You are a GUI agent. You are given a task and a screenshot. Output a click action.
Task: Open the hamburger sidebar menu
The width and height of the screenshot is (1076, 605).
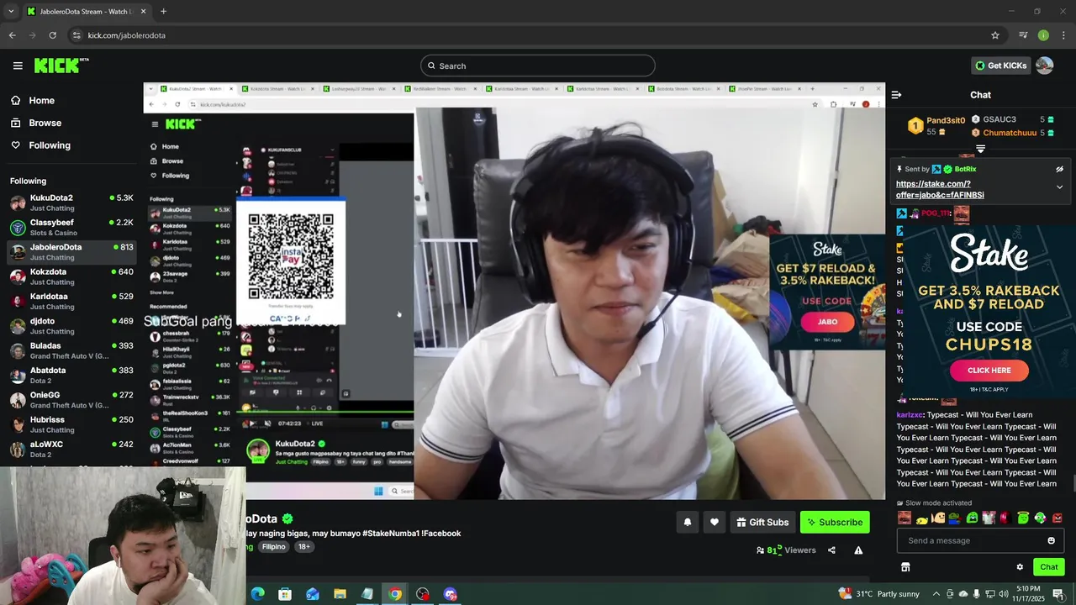click(18, 66)
